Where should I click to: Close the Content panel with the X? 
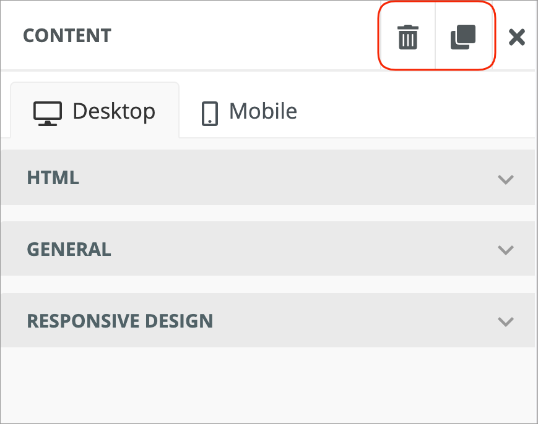coord(516,37)
